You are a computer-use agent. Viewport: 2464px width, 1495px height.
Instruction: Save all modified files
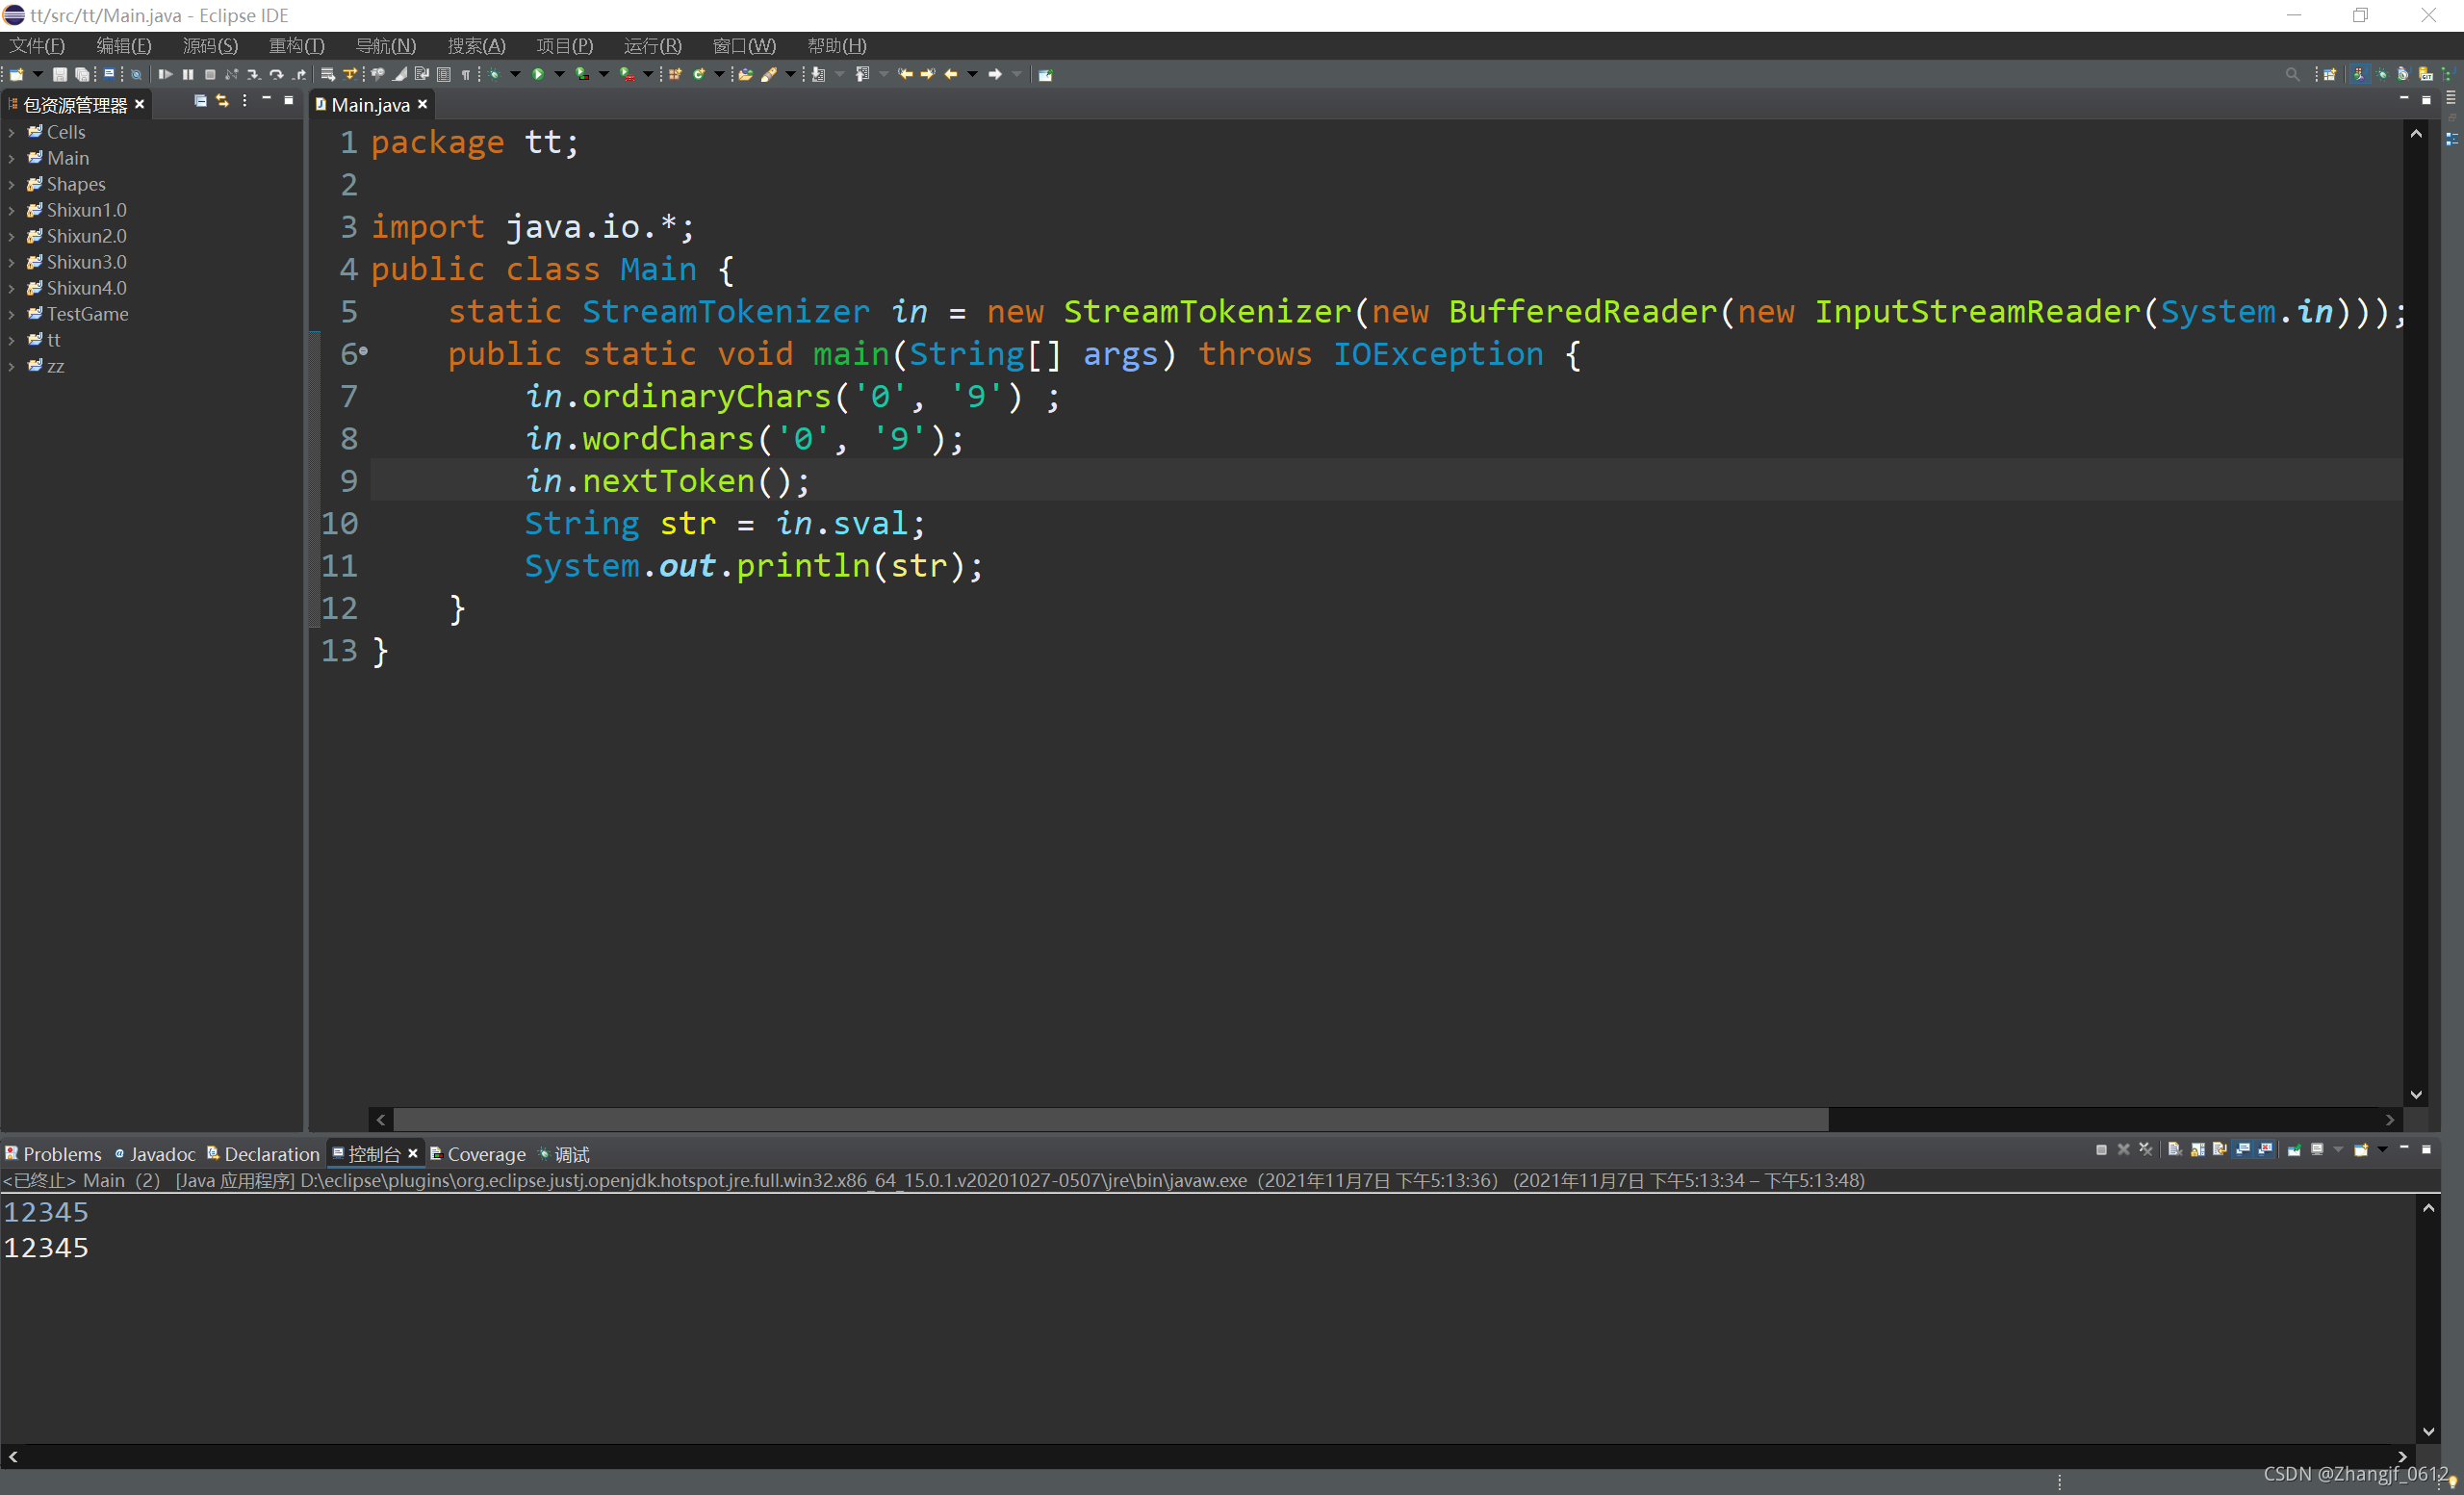(x=82, y=73)
